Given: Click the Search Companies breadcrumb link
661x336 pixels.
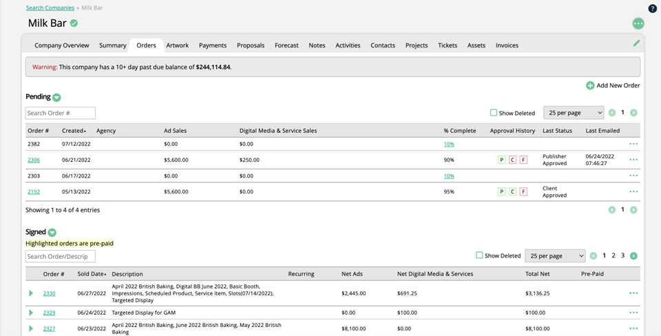Looking at the screenshot, I should click(x=50, y=8).
